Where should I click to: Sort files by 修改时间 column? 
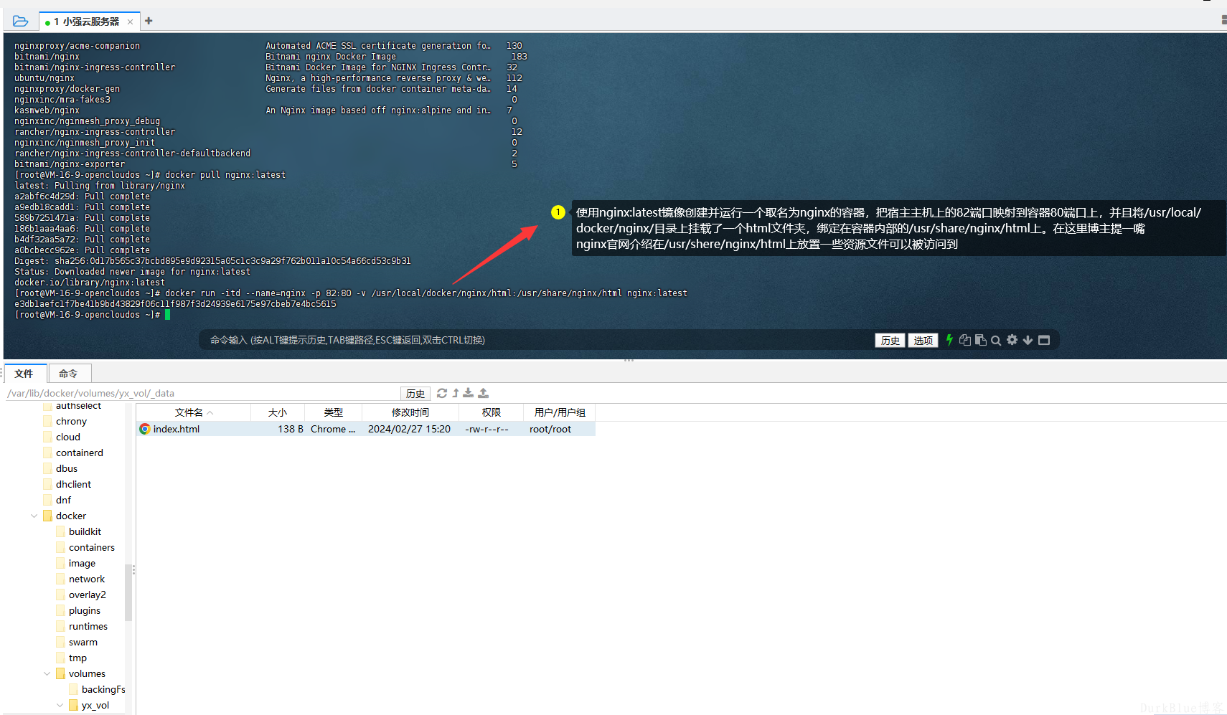410,412
